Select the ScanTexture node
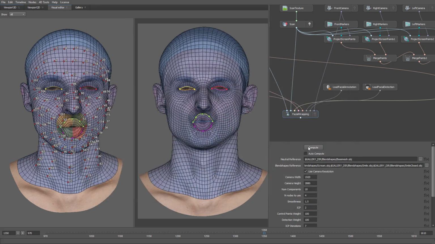 (297, 8)
